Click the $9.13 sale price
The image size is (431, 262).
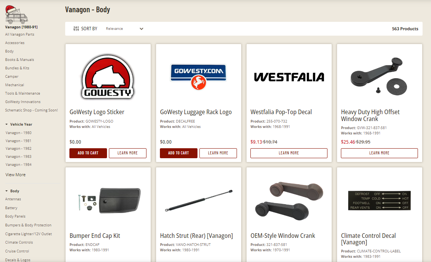tap(256, 142)
